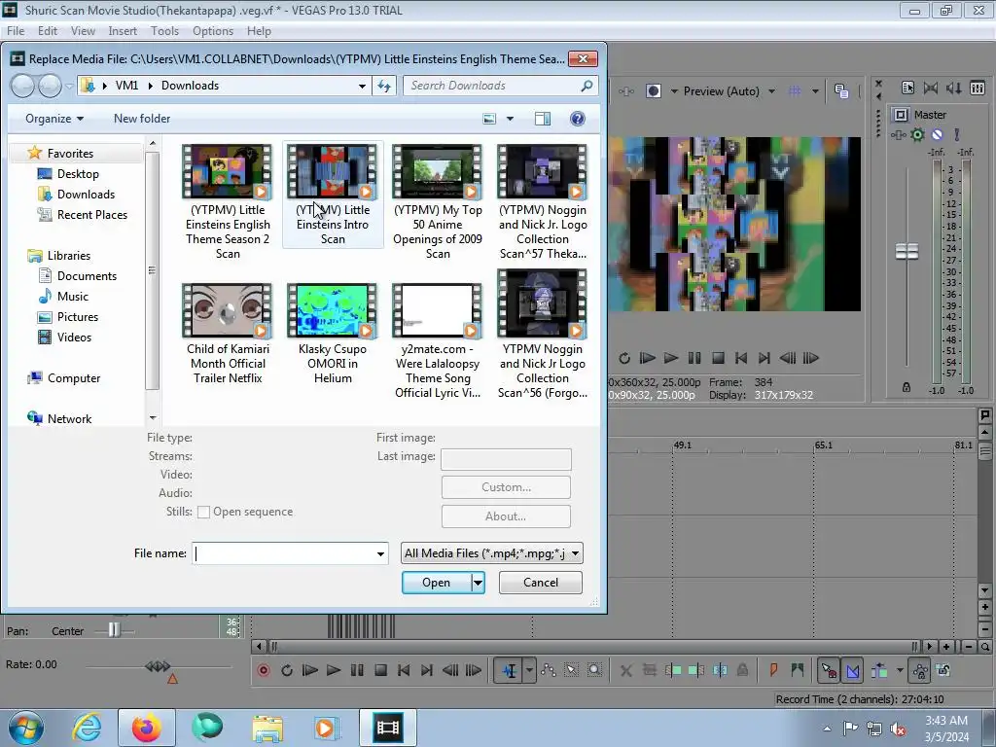
Task: Toggle Auto Ripple button
Action: (879, 670)
